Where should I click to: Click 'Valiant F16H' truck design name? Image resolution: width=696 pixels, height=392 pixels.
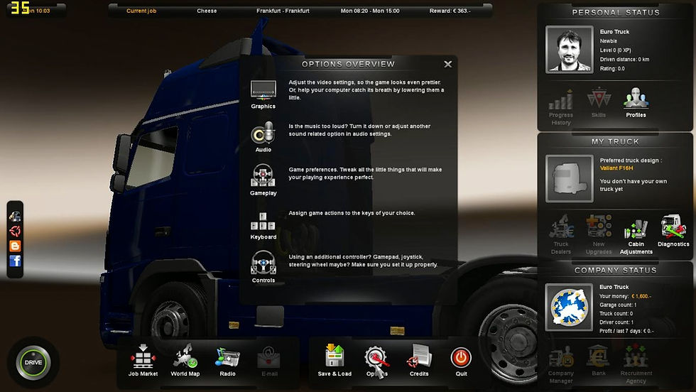click(616, 168)
